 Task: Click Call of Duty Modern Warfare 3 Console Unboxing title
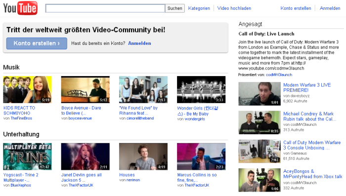pos(312,145)
